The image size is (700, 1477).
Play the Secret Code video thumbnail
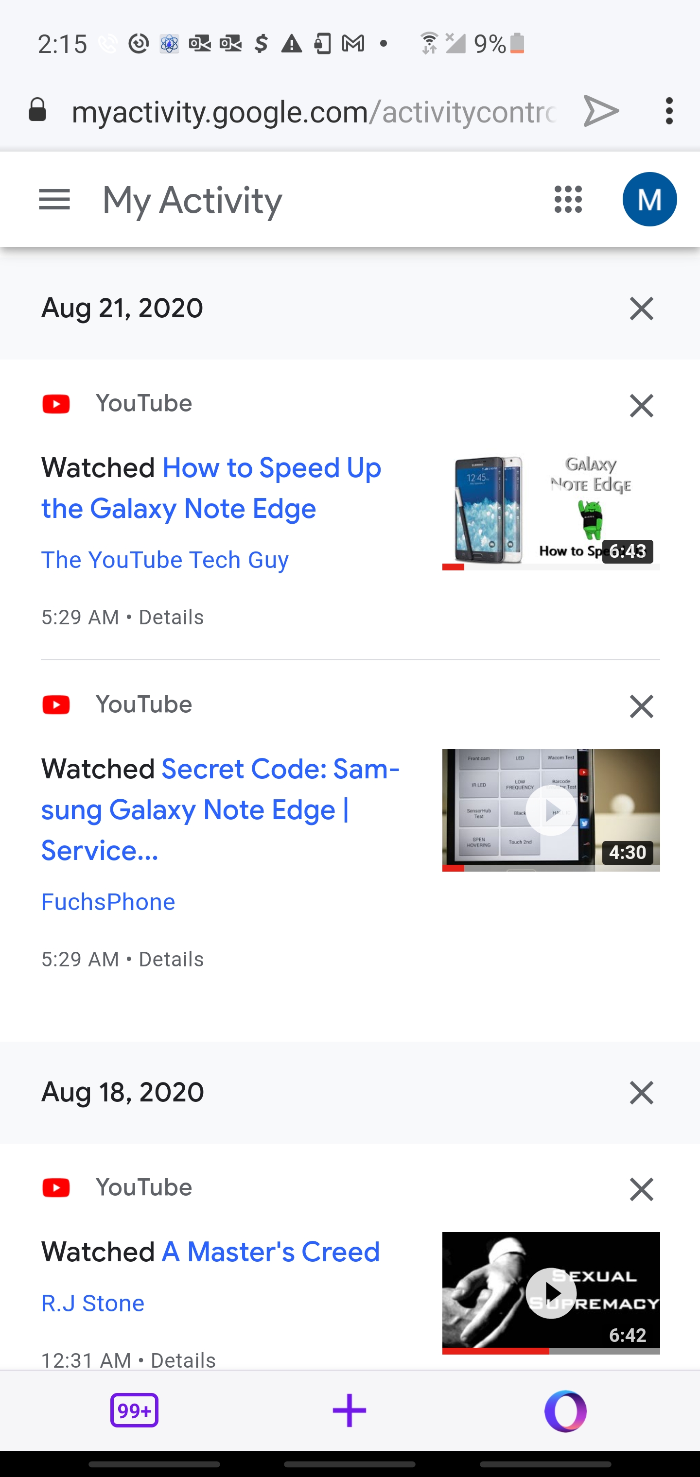(551, 810)
